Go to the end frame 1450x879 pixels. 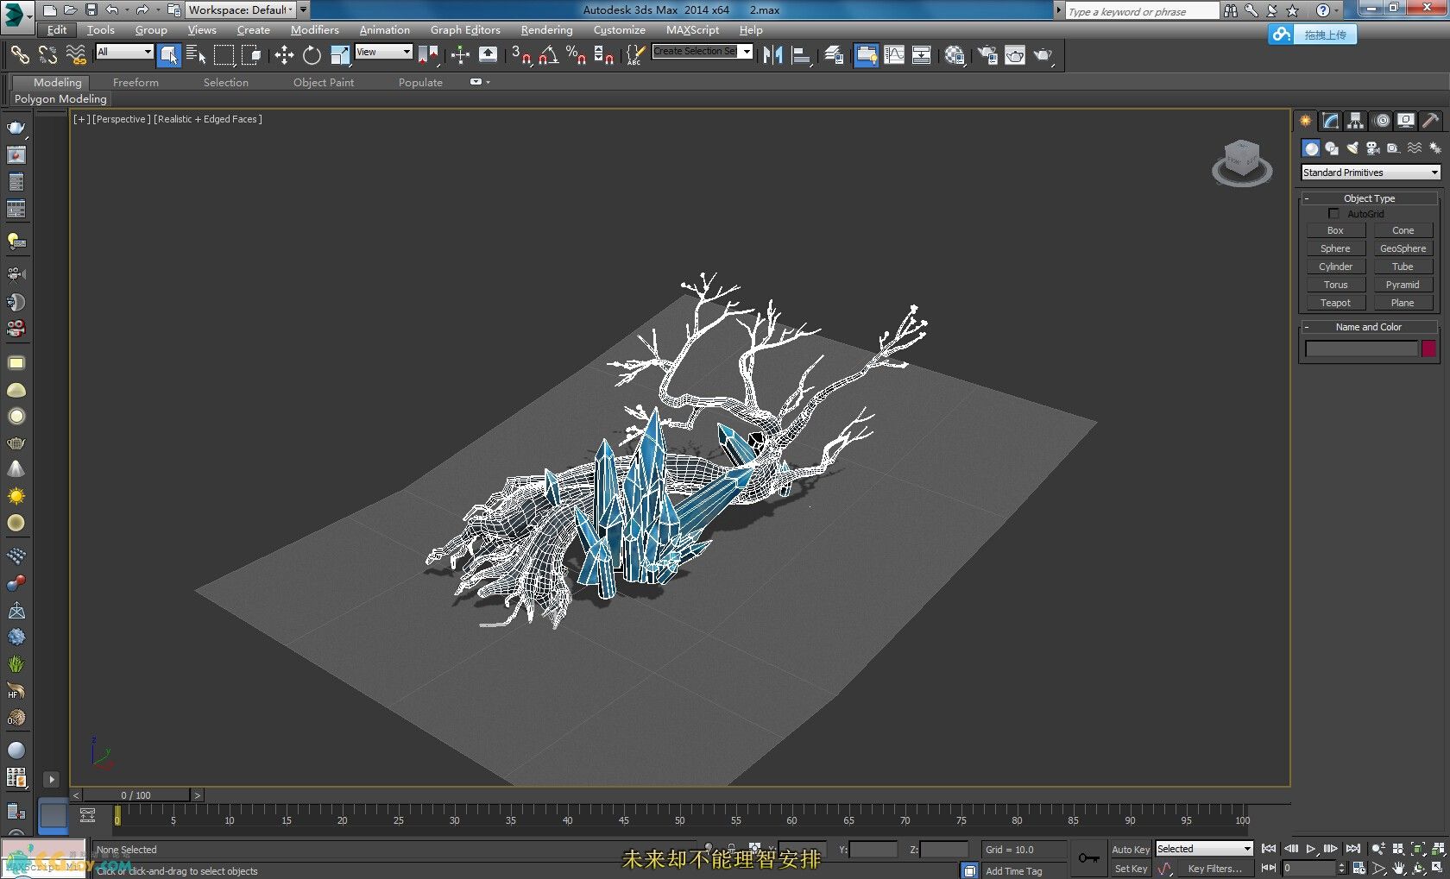[1353, 849]
